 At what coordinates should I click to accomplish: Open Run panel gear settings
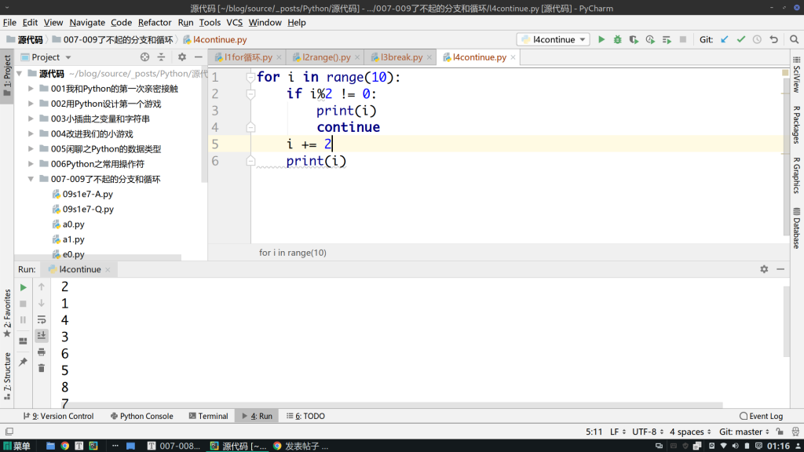pyautogui.click(x=764, y=269)
